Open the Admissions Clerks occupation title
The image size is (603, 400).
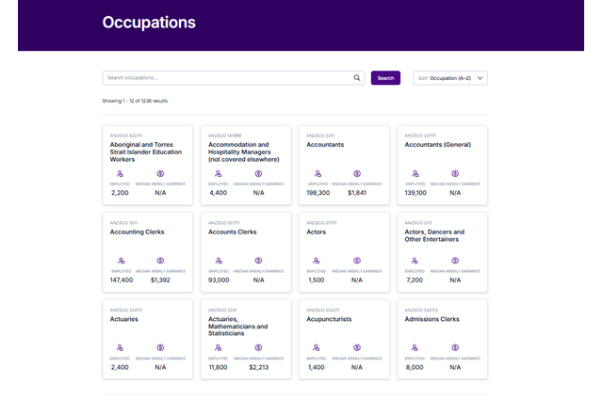(432, 319)
